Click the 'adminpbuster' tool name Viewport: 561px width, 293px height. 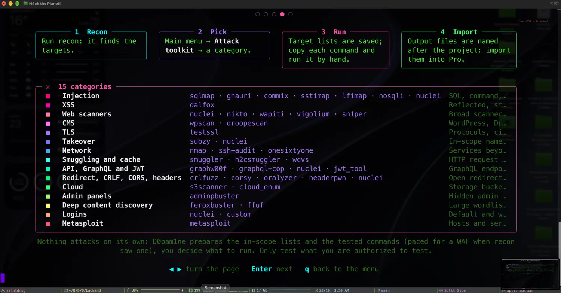214,196
